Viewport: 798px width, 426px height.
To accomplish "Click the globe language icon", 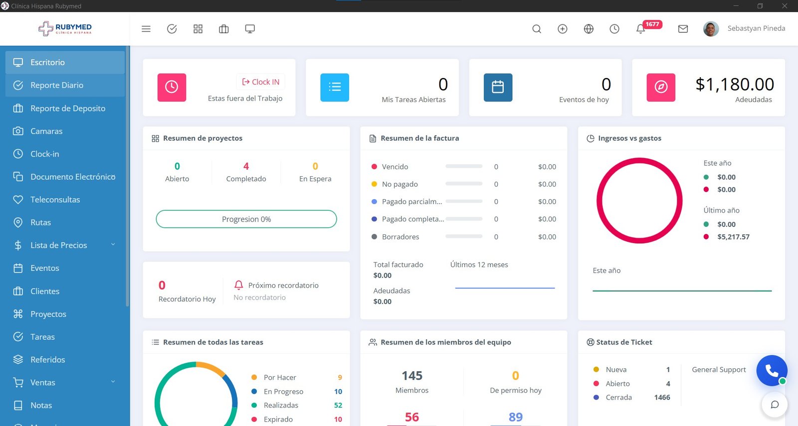I will tap(589, 29).
